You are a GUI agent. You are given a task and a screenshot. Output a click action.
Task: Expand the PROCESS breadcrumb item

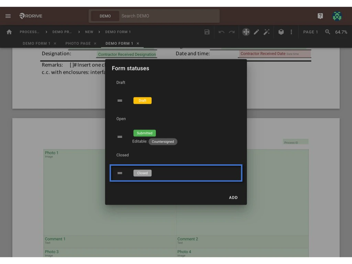(x=30, y=32)
